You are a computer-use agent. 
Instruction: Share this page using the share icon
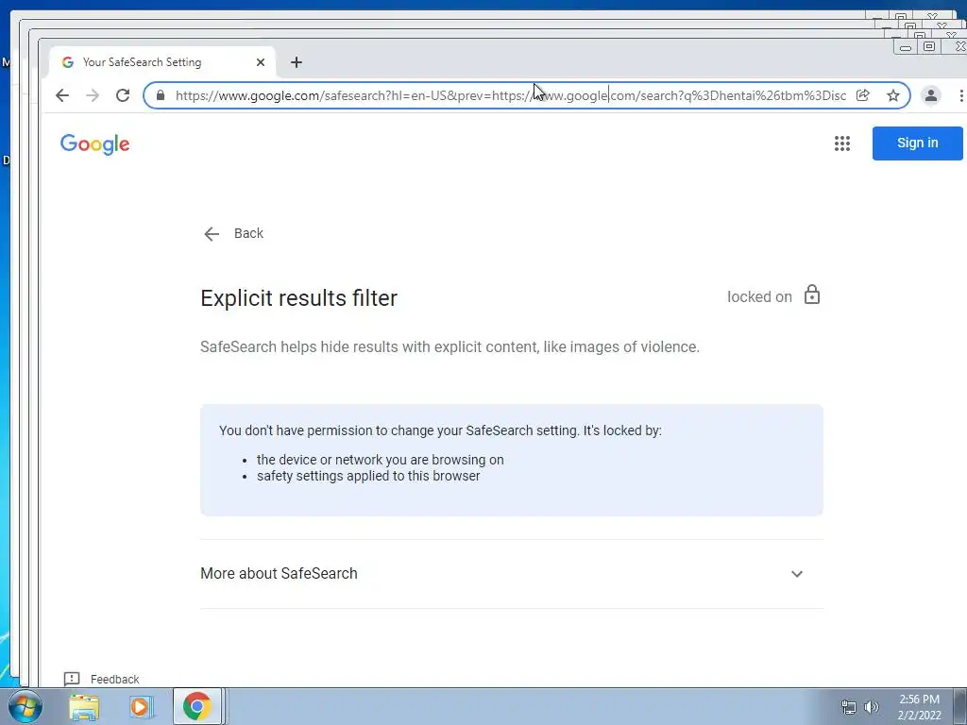pos(863,95)
